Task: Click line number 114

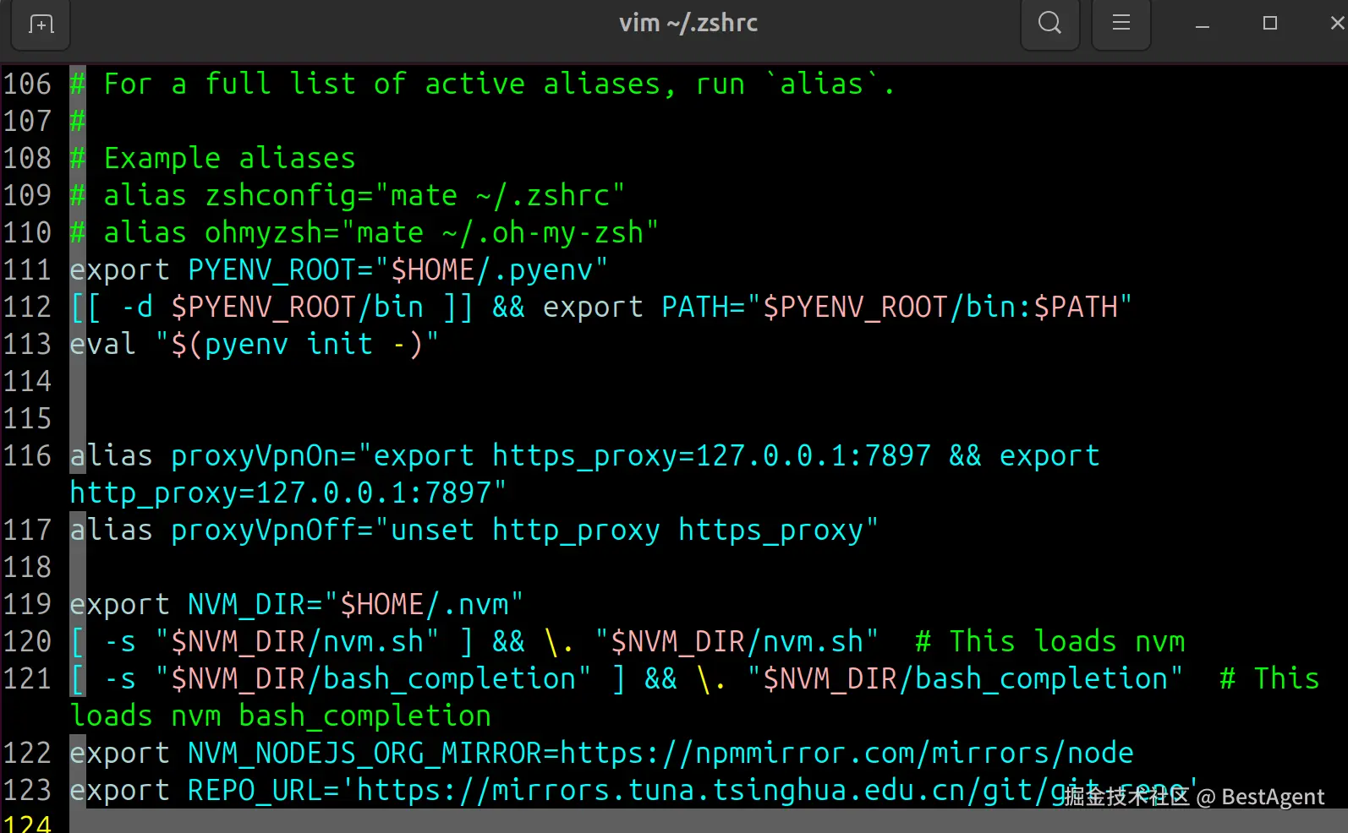Action: [27, 381]
